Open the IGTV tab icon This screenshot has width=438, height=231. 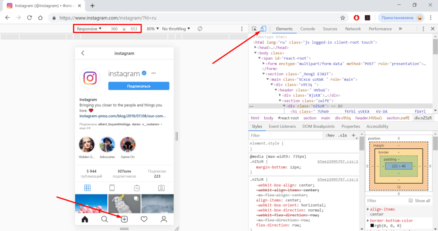(136, 188)
